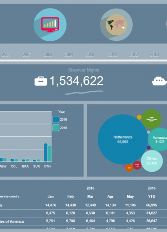Click the cruise ship icon
The height and width of the screenshot is (232, 167).
tap(160, 81)
